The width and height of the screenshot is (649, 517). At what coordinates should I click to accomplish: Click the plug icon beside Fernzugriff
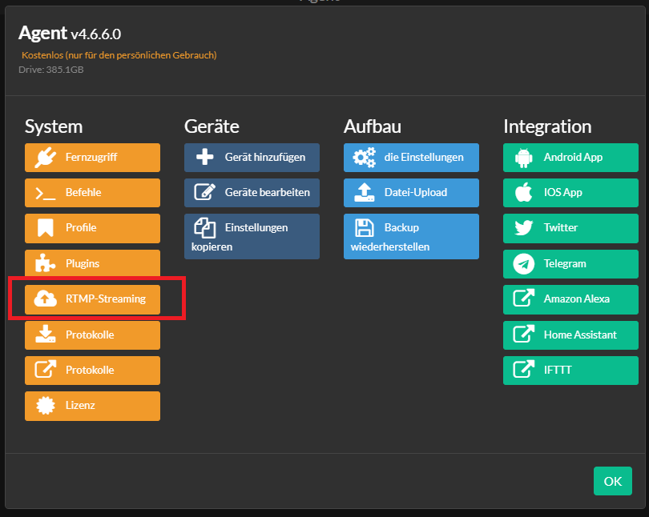pos(45,158)
